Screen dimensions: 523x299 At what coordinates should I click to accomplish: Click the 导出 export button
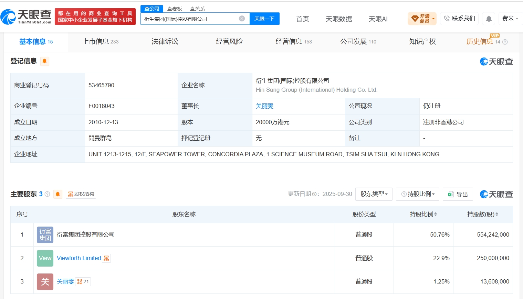click(x=458, y=194)
